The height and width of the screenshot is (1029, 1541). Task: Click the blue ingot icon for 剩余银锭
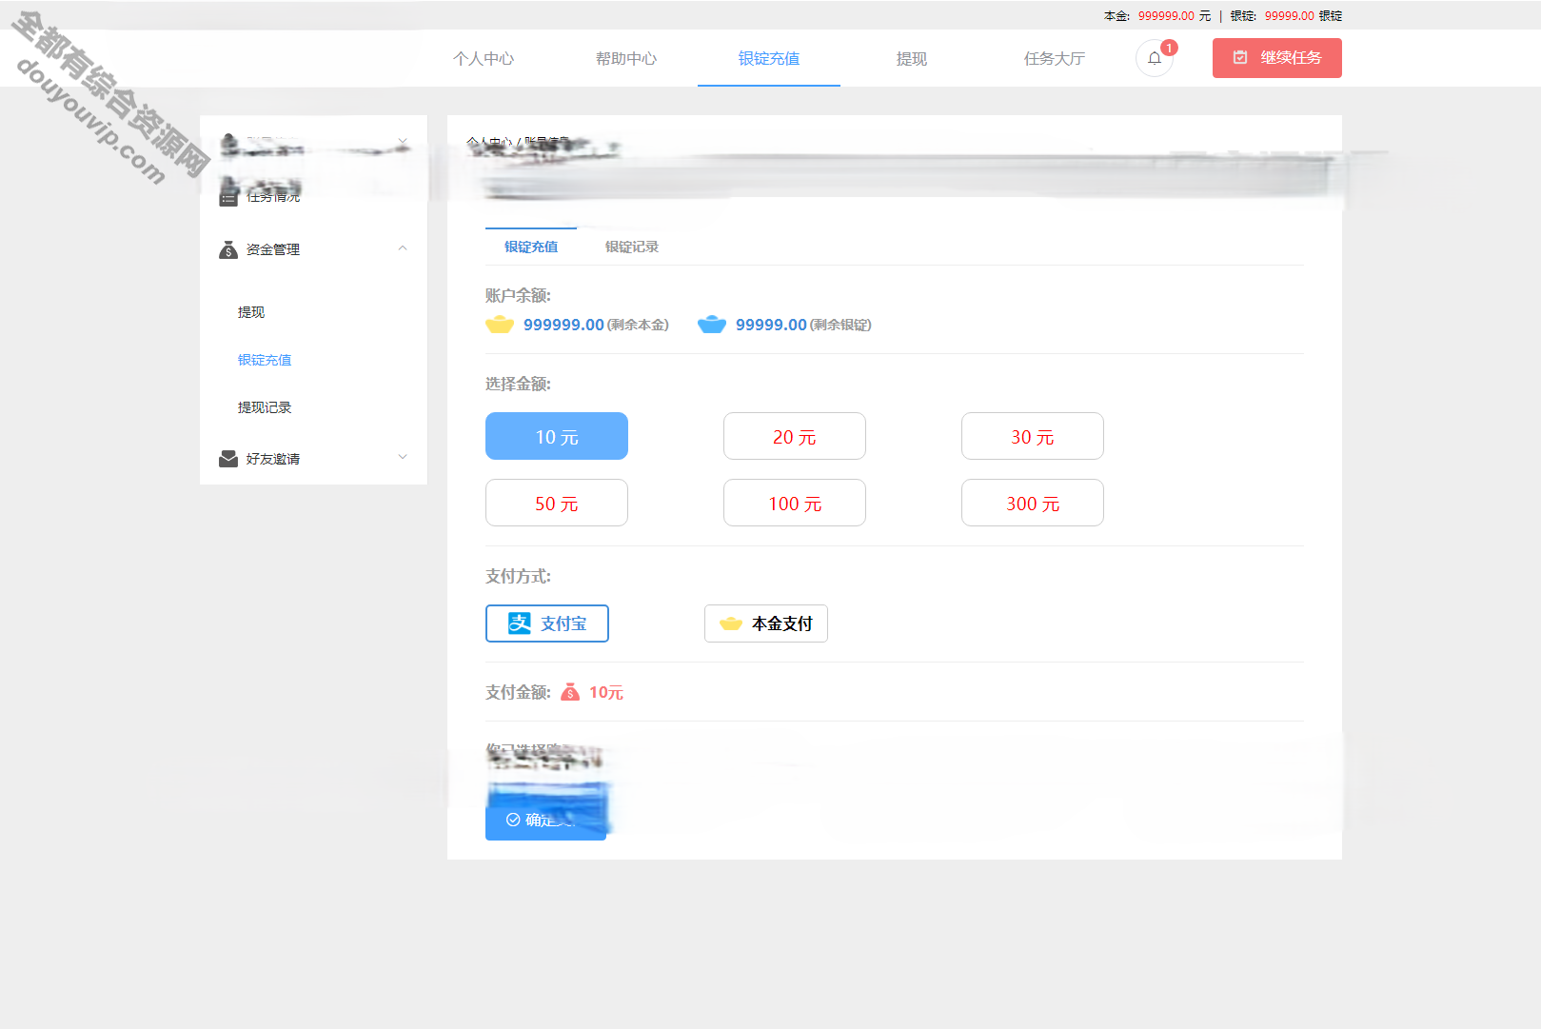pos(712,325)
